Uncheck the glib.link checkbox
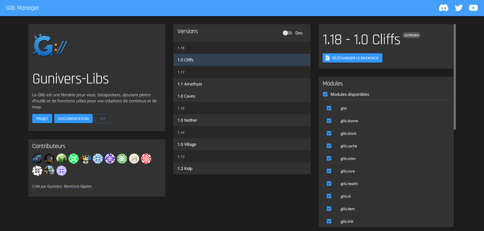The image size is (484, 231). click(329, 221)
